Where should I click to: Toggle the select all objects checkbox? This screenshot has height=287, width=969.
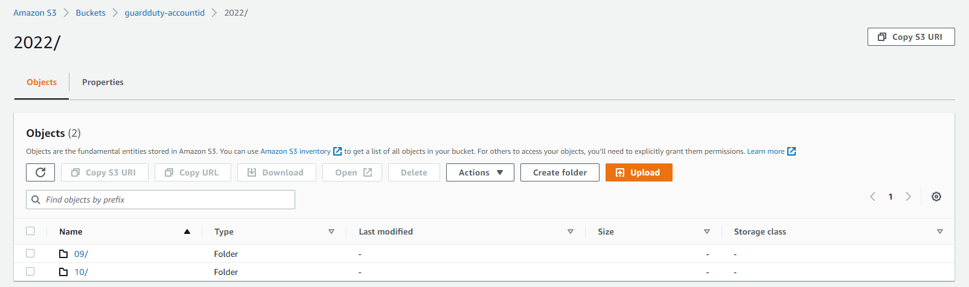(30, 231)
